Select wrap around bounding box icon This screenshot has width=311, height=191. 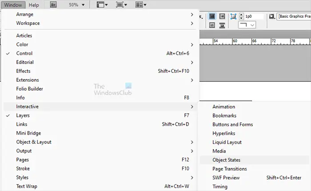[222, 16]
